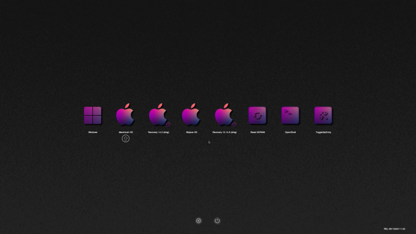Image resolution: width=416 pixels, height=234 pixels.
Task: Click the "Macintosh HD" label text
Action: pos(126,132)
